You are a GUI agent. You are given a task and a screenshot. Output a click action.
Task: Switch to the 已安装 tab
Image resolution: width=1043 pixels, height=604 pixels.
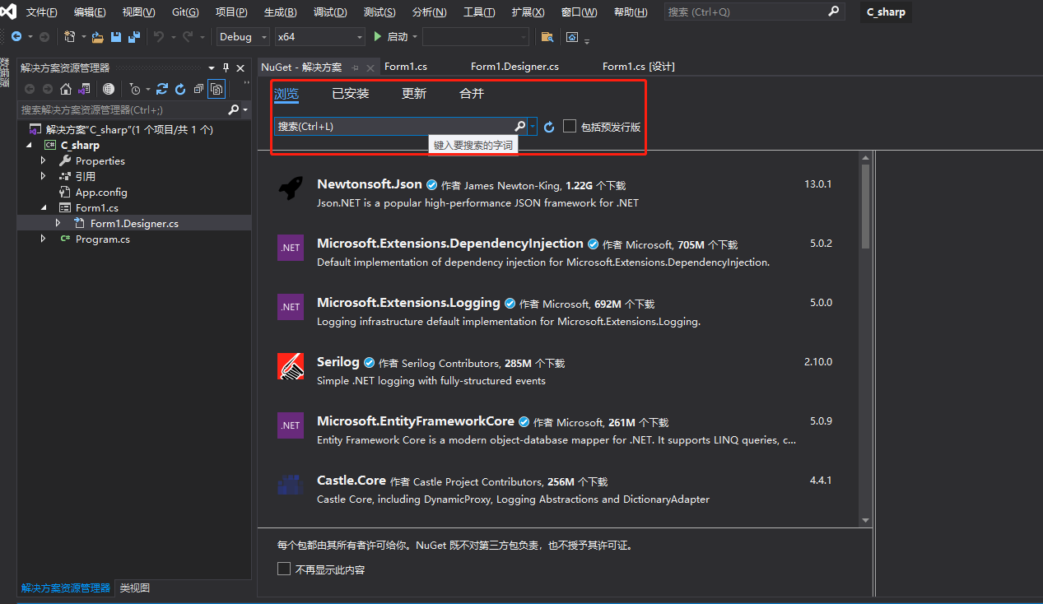(350, 94)
